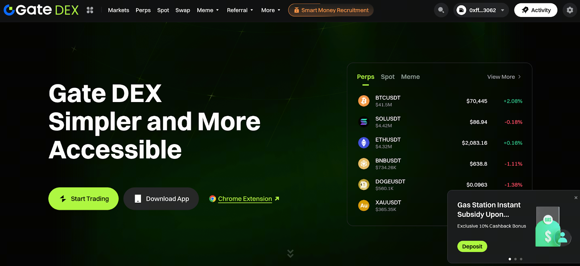580x266 pixels.
Task: Click the $41.5M BTC volume
Action: (384, 105)
